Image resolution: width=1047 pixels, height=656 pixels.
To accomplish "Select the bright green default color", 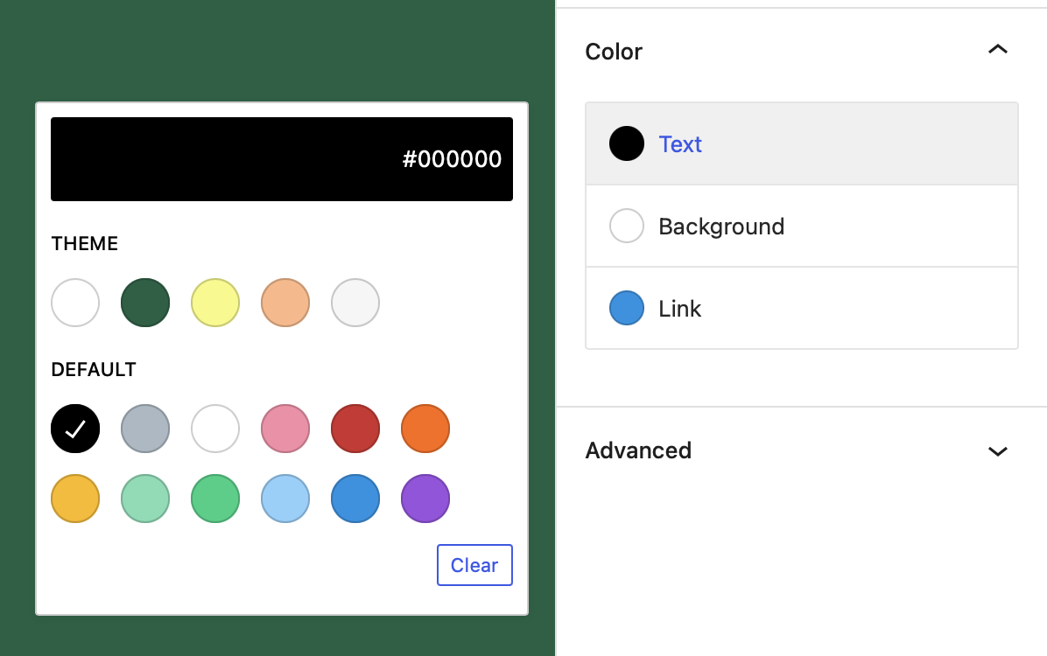I will point(215,499).
